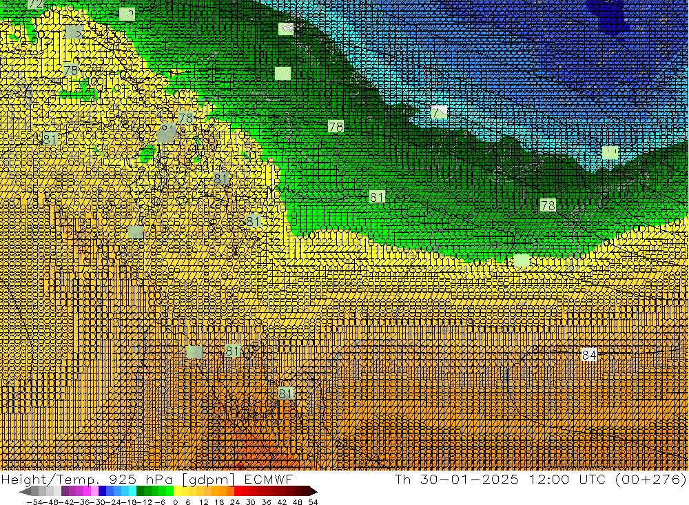This screenshot has height=505, width=689.
Task: Click the -12 value on the color scale
Action: tap(144, 502)
